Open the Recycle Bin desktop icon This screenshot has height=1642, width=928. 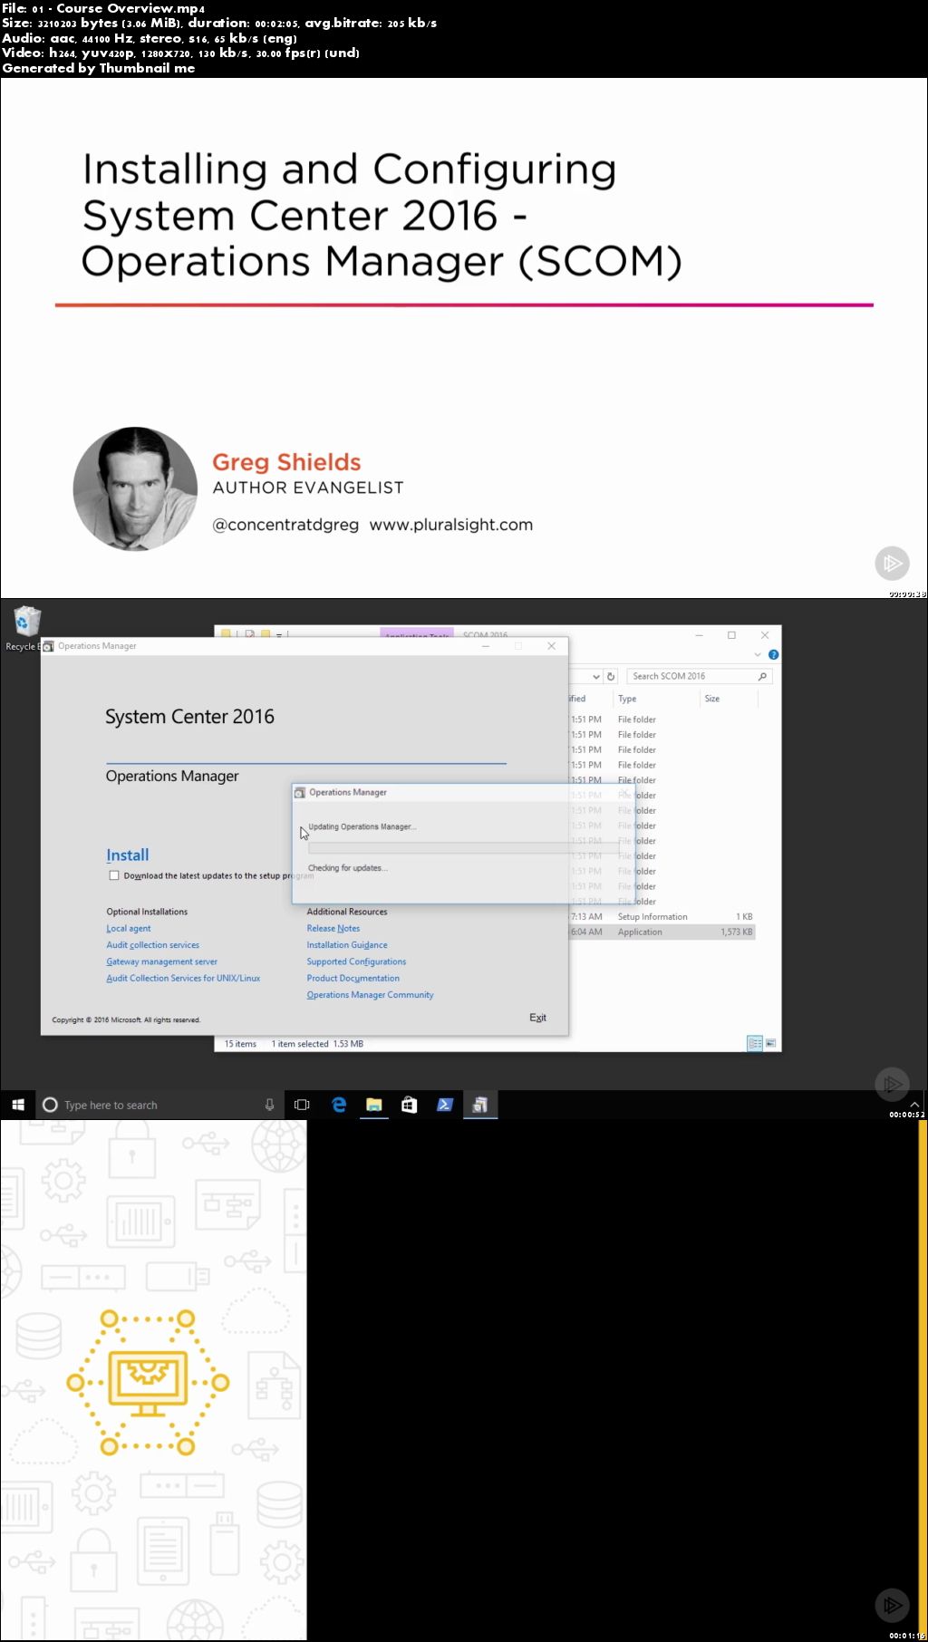(x=25, y=629)
